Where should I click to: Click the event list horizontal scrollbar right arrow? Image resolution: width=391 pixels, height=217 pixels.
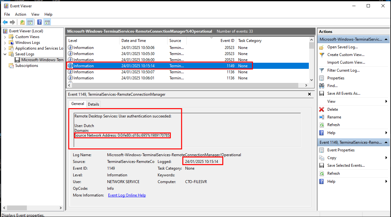[306, 85]
